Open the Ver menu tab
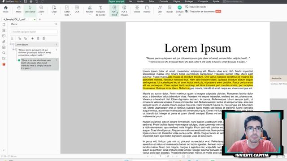 pos(130,1)
